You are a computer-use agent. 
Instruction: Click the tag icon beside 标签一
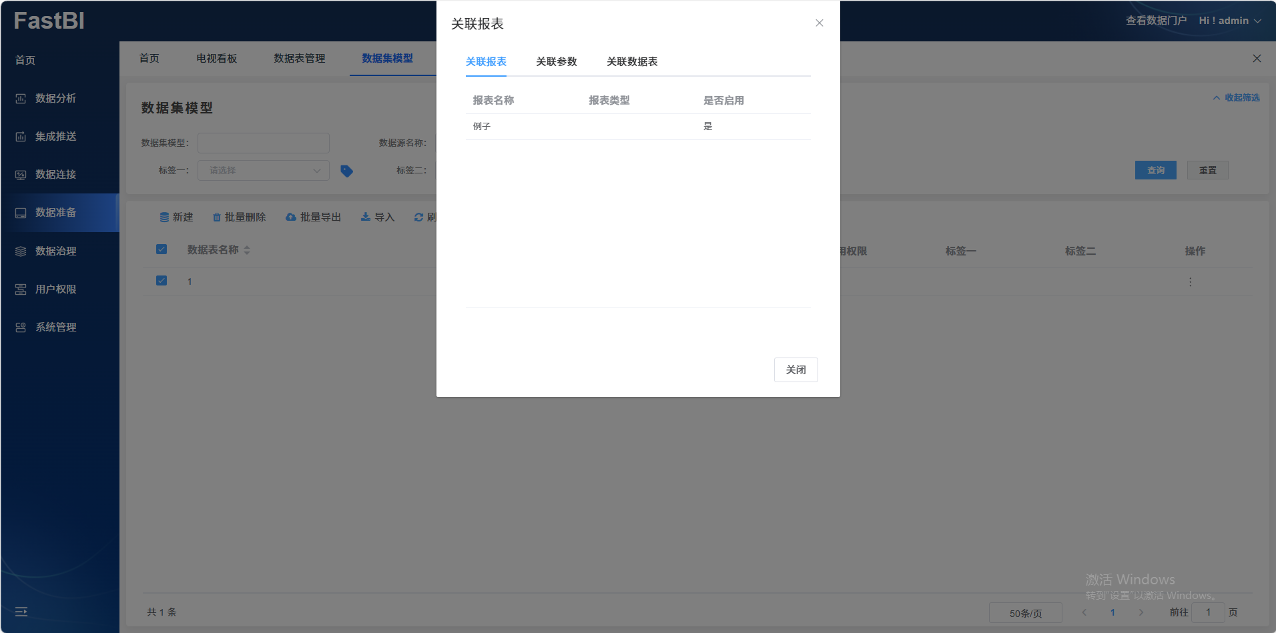pos(346,171)
